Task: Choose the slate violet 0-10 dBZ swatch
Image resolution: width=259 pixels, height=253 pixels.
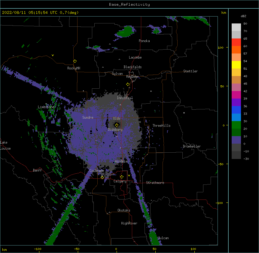Action: click(x=236, y=140)
